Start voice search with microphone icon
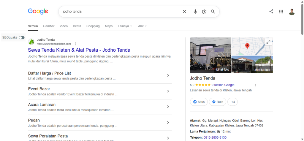The width and height of the screenshot is (304, 141). [x=195, y=12]
